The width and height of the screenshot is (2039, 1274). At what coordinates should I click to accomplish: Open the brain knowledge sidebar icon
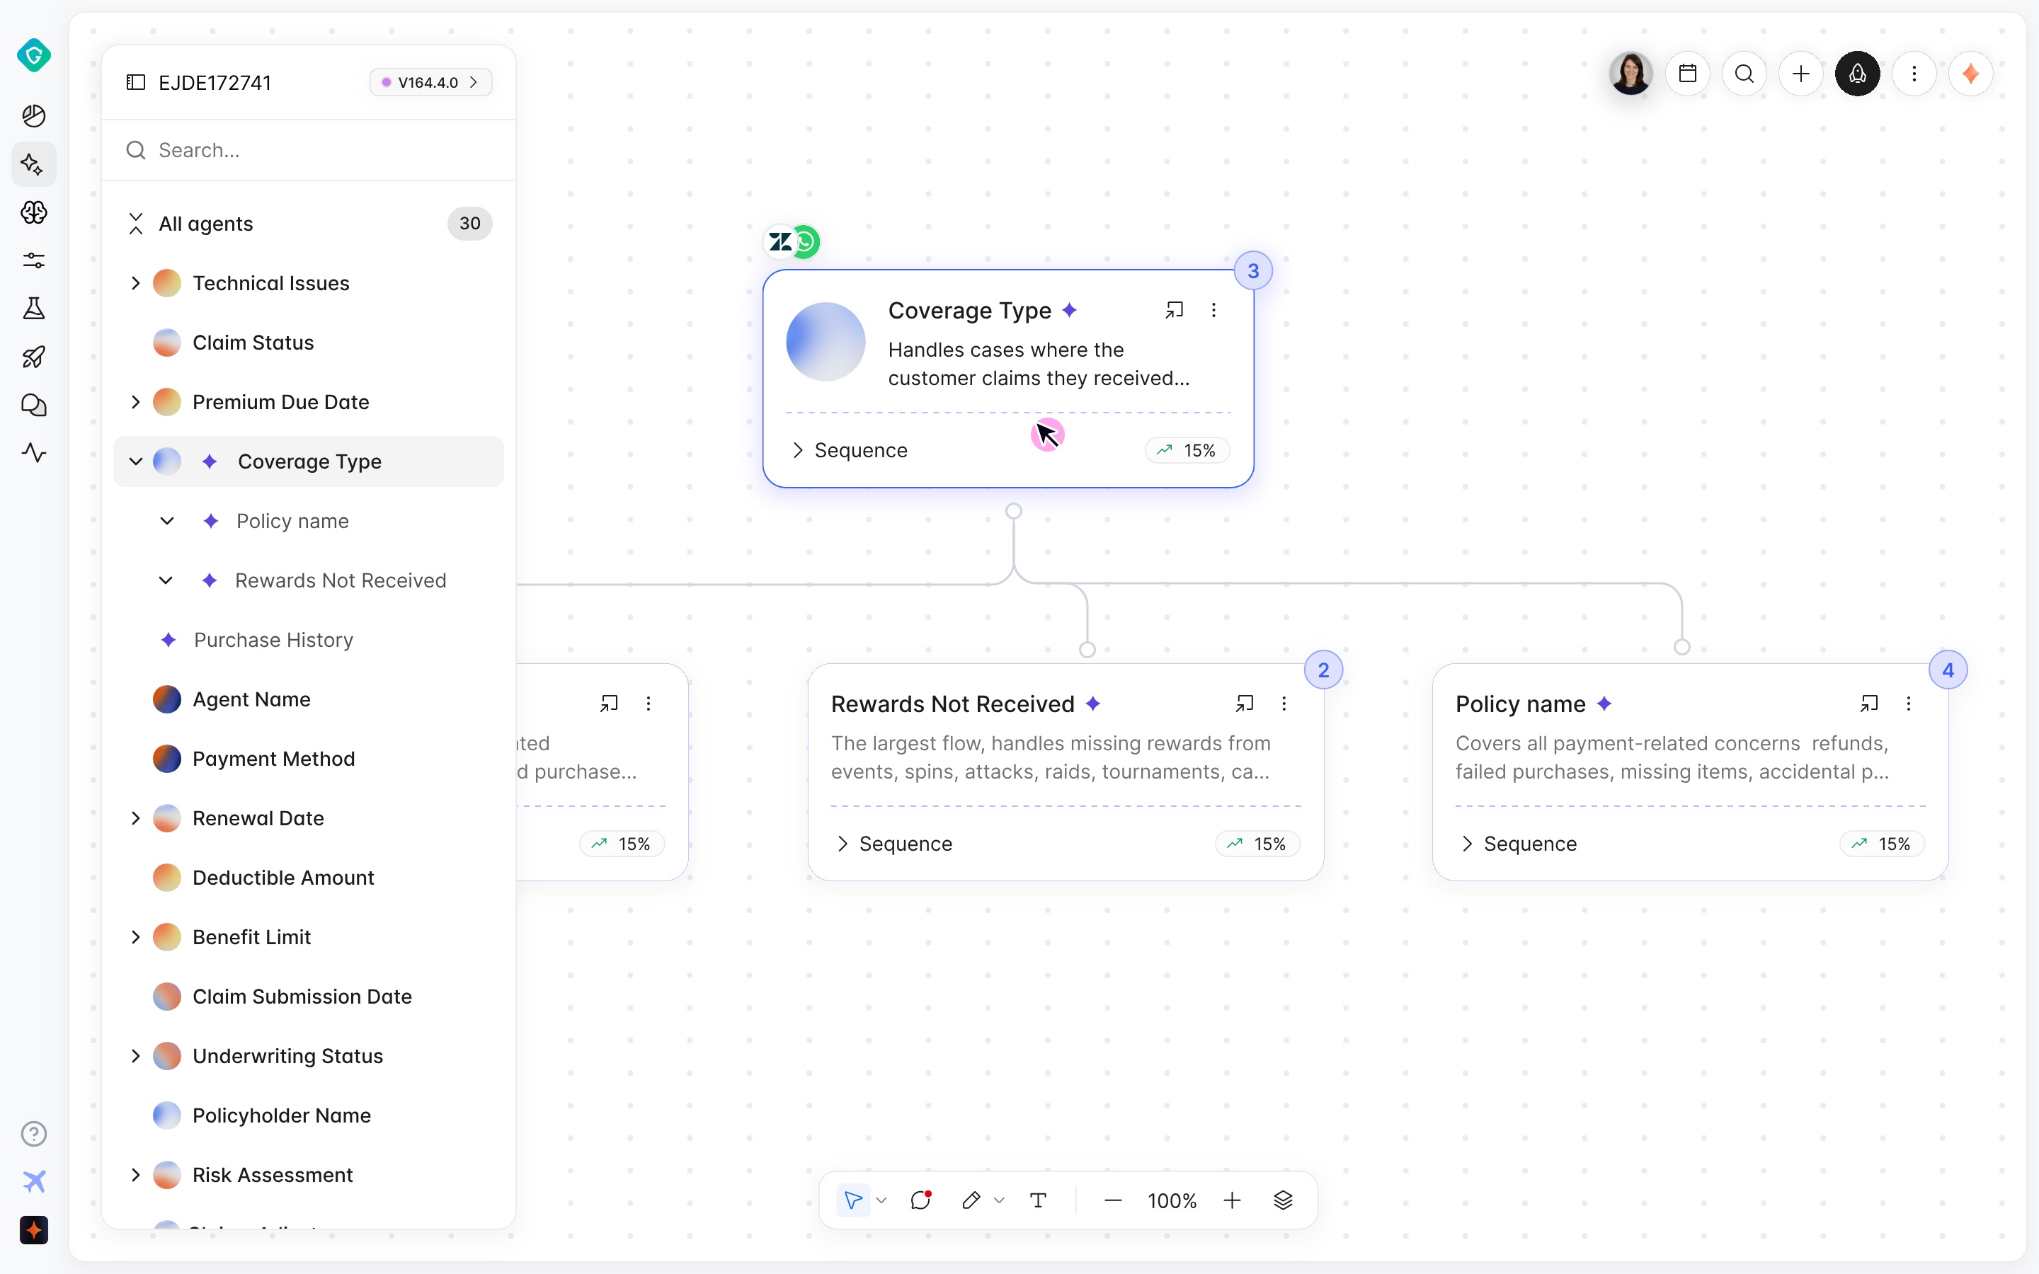click(34, 212)
